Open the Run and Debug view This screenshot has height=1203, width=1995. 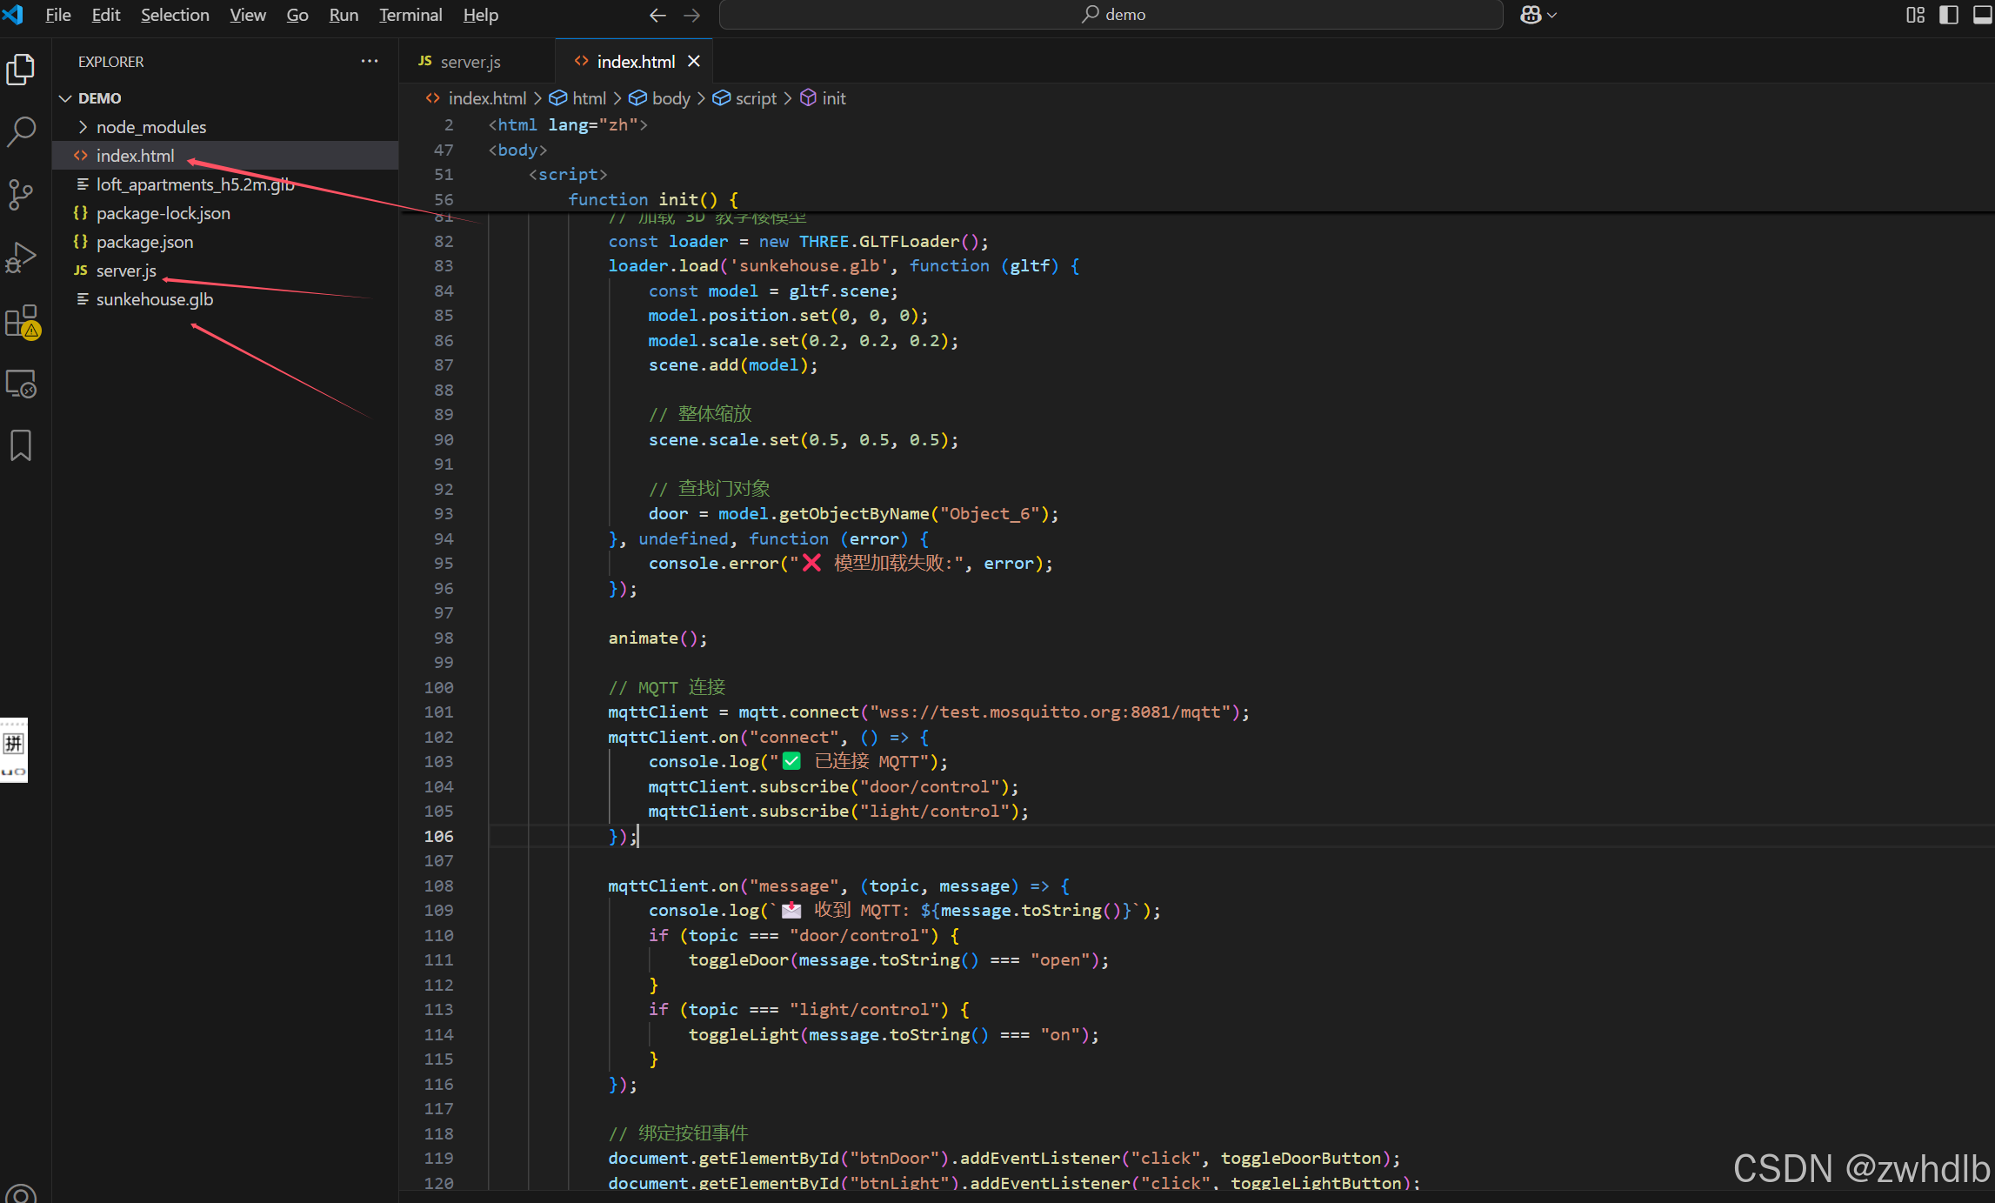21,257
